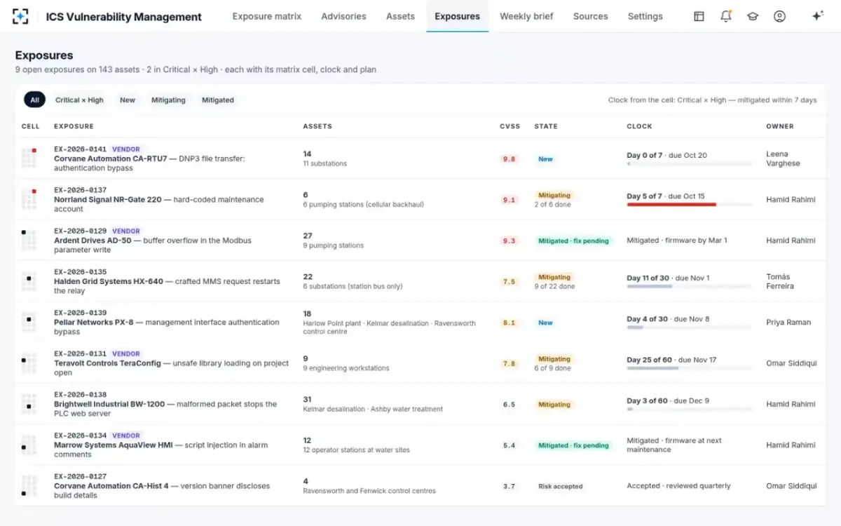Click the CVSS 9.1 score badge
Image resolution: width=841 pixels, height=526 pixels.
[509, 200]
